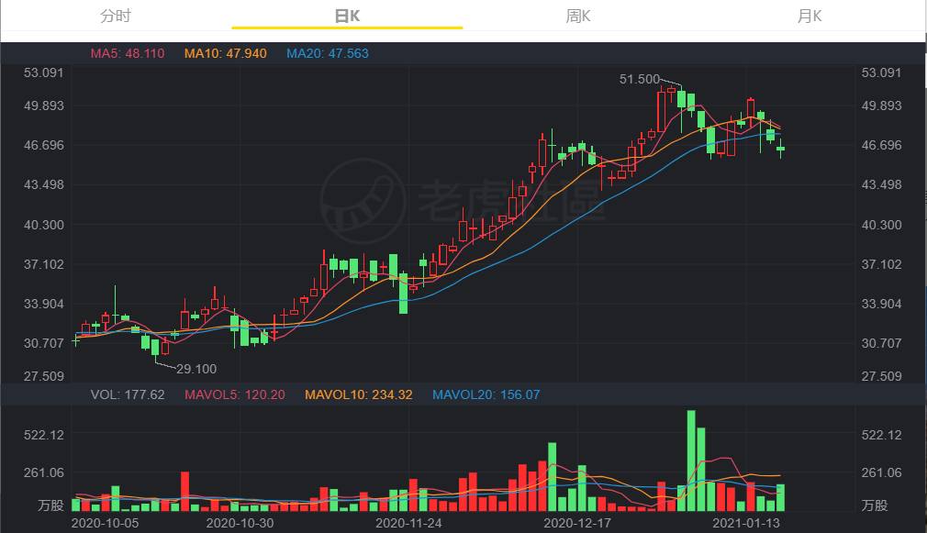Select the 日K tab
This screenshot has width=927, height=533.
[347, 16]
